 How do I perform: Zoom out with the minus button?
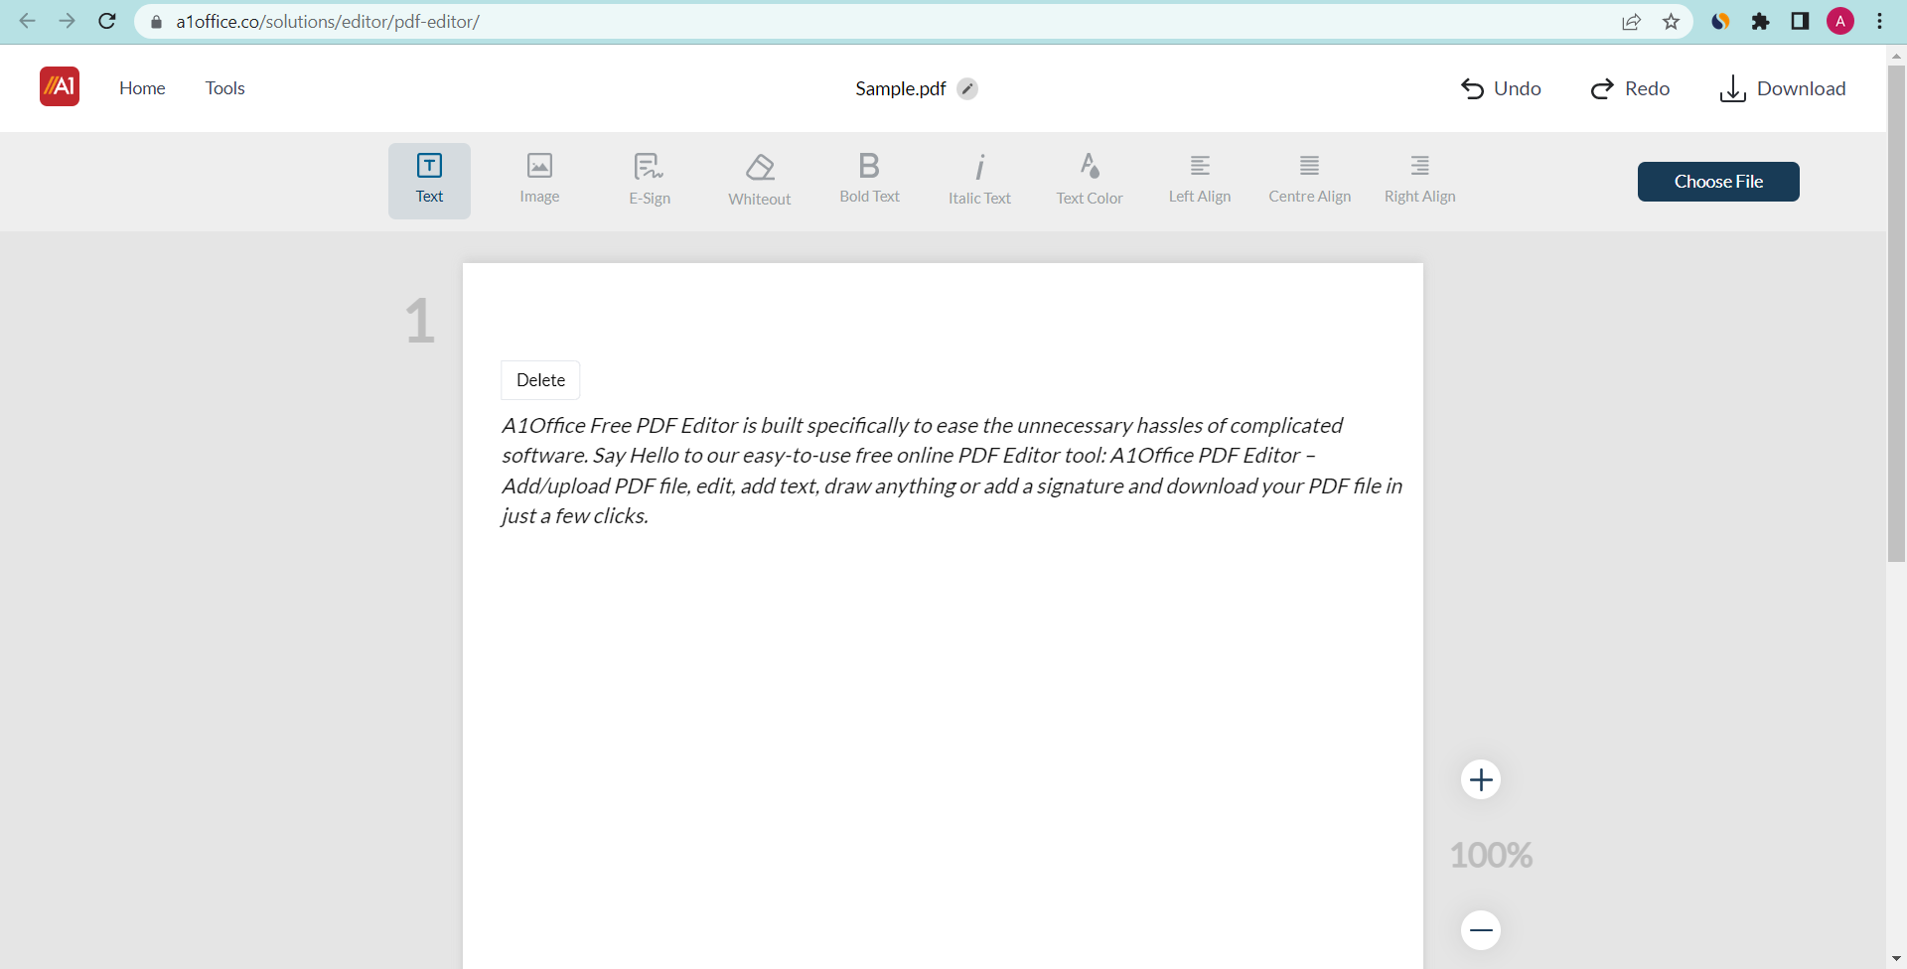coord(1481,930)
